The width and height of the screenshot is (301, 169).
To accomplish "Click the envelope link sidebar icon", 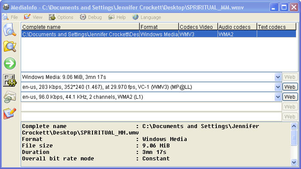I will coord(9,97).
